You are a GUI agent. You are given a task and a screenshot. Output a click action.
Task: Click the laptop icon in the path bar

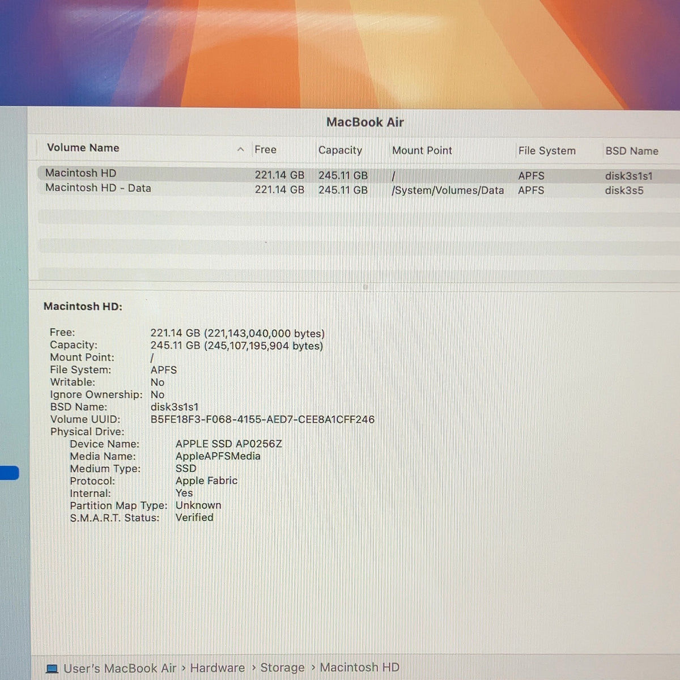pos(52,669)
